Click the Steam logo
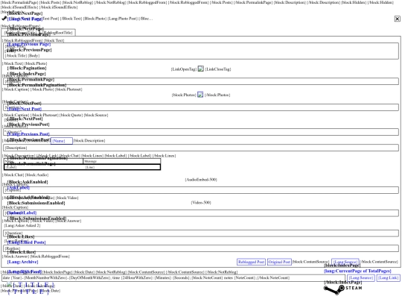 click(x=343, y=289)
